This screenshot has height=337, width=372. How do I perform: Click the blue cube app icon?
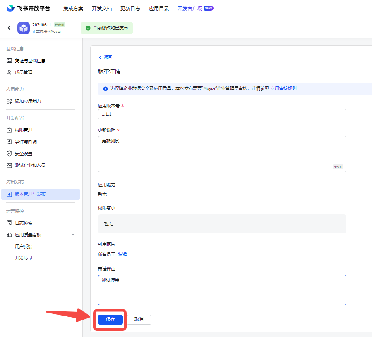pyautogui.click(x=24, y=28)
